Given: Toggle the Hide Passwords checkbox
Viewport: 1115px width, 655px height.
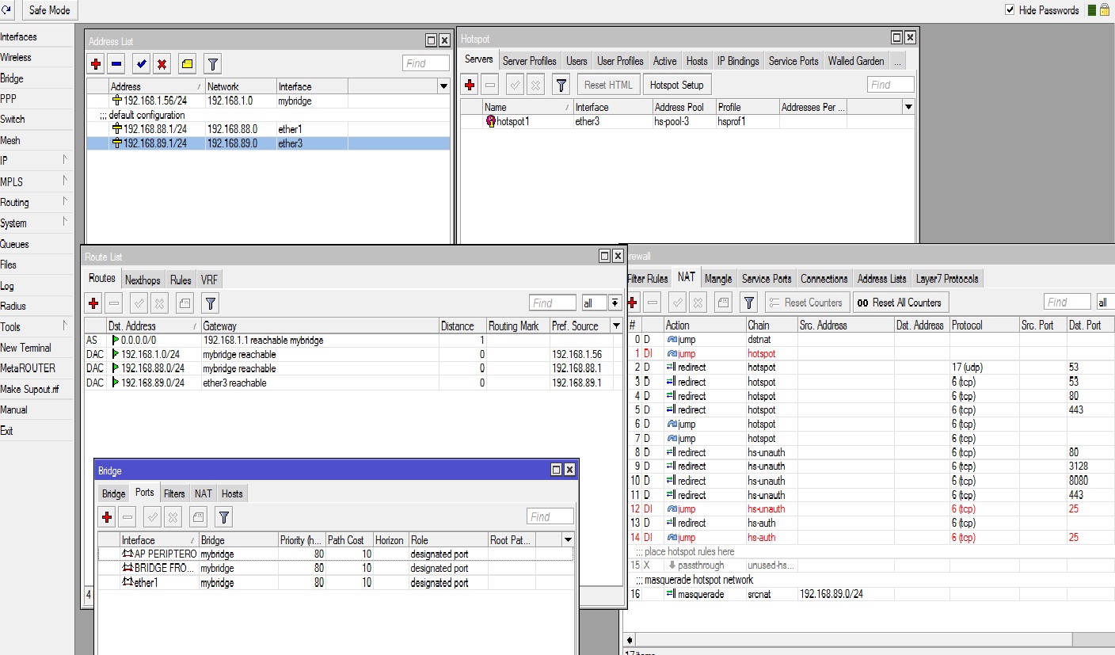Looking at the screenshot, I should pyautogui.click(x=1010, y=10).
